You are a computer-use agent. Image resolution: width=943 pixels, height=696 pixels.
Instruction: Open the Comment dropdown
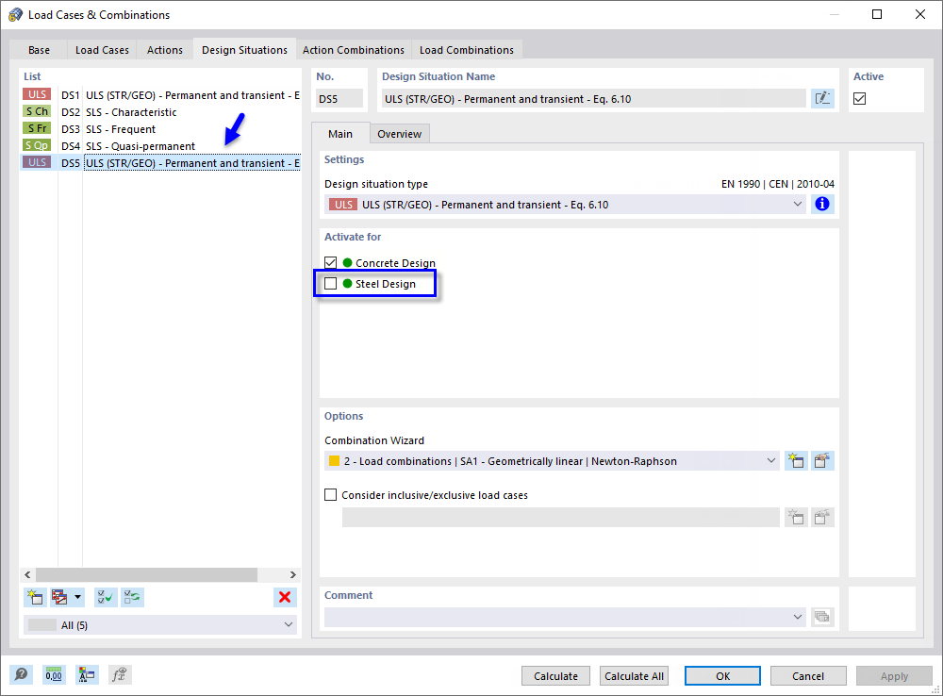[x=798, y=617]
